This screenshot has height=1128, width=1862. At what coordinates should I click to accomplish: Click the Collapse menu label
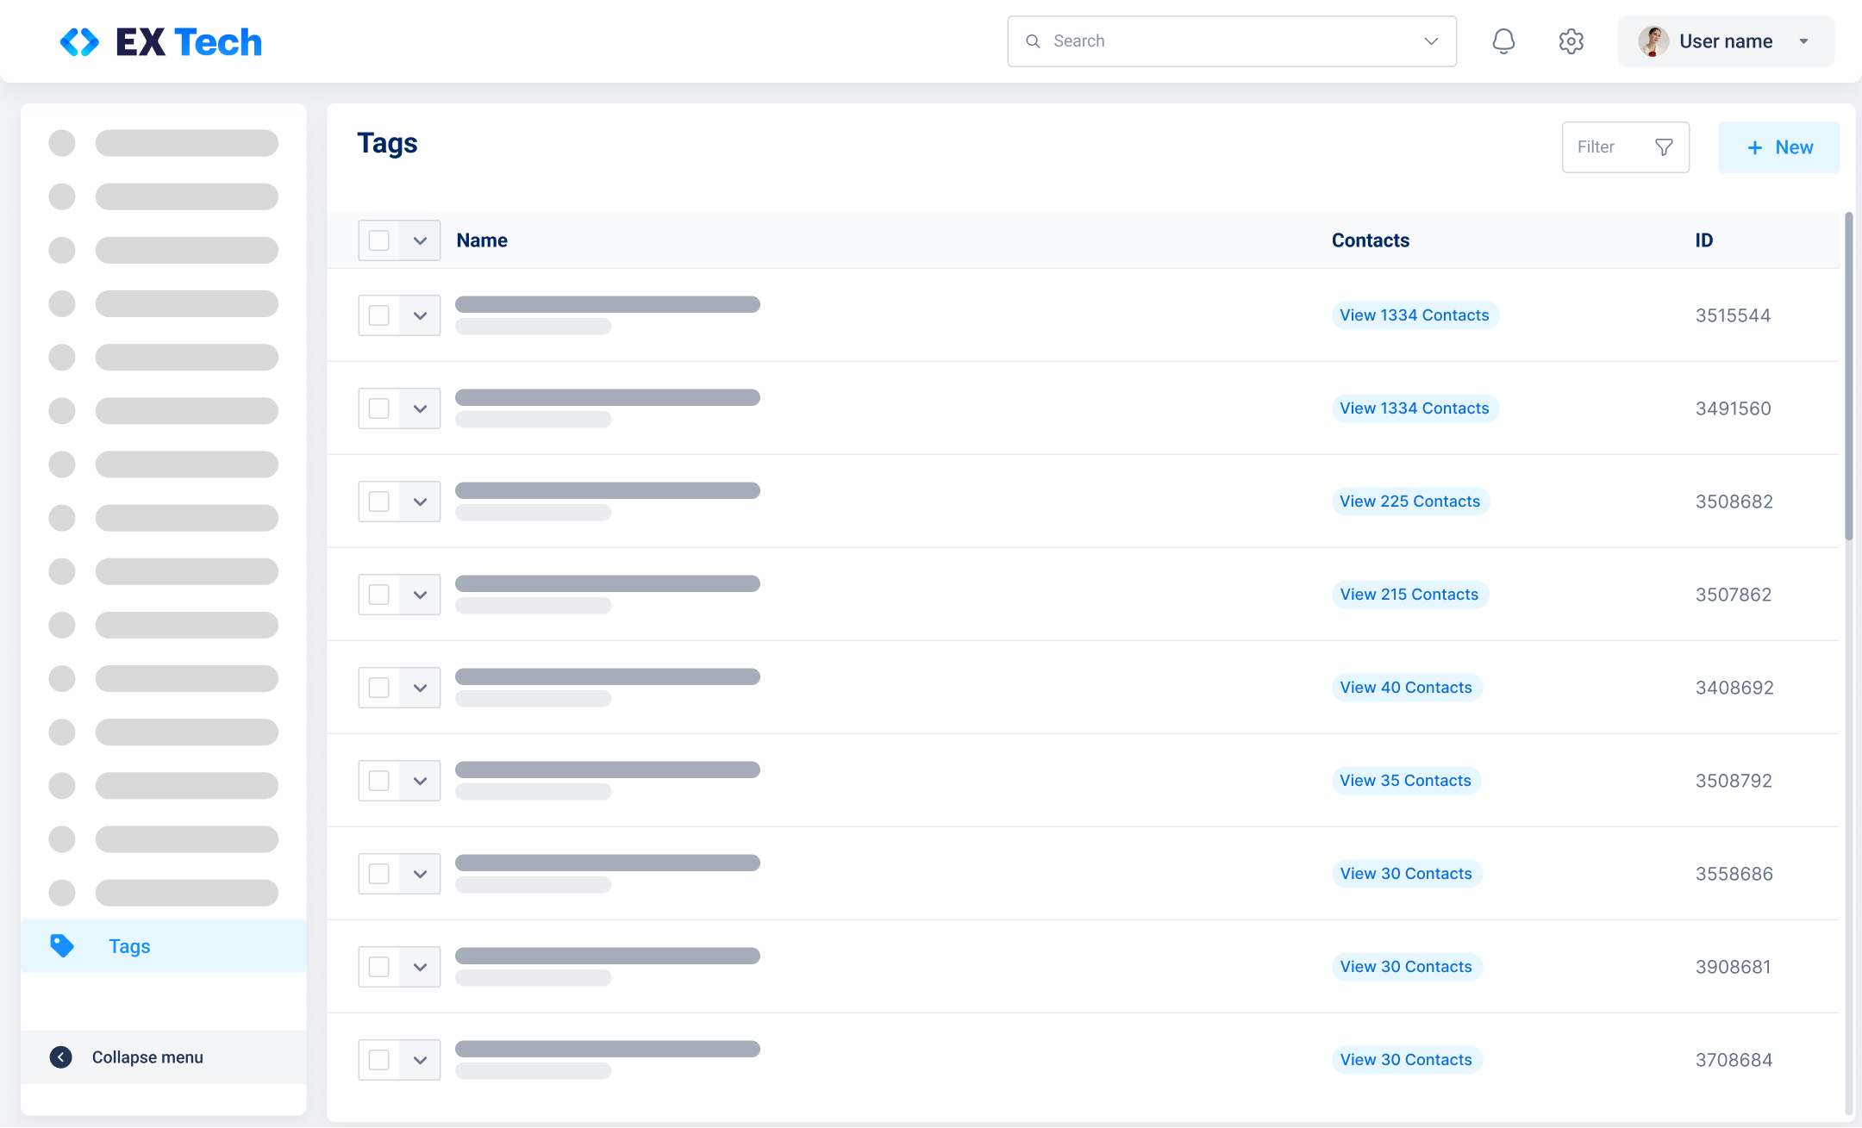(x=147, y=1057)
